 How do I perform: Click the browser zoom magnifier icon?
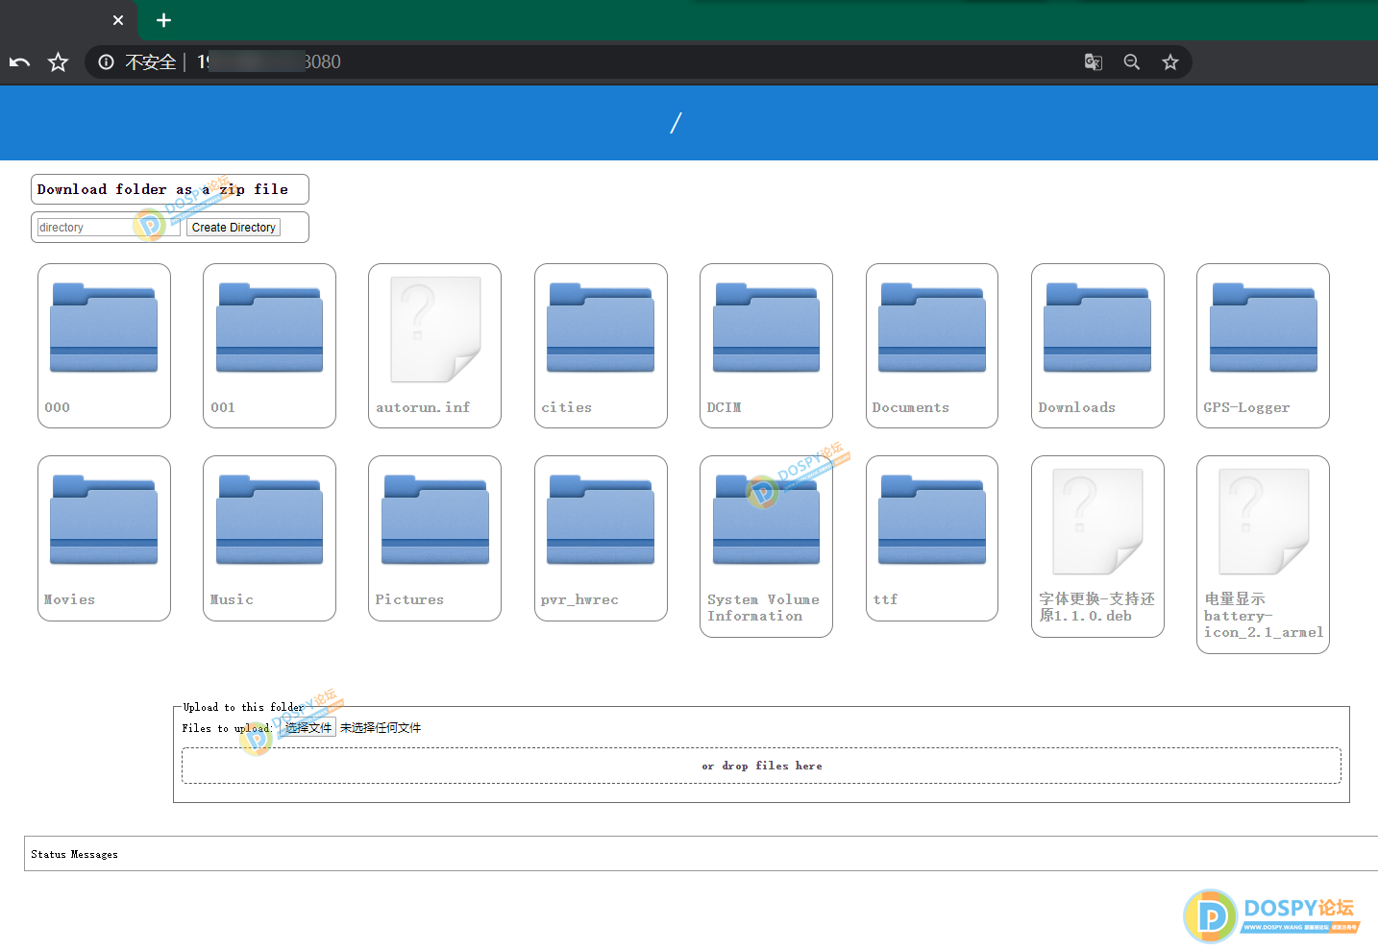[1131, 62]
